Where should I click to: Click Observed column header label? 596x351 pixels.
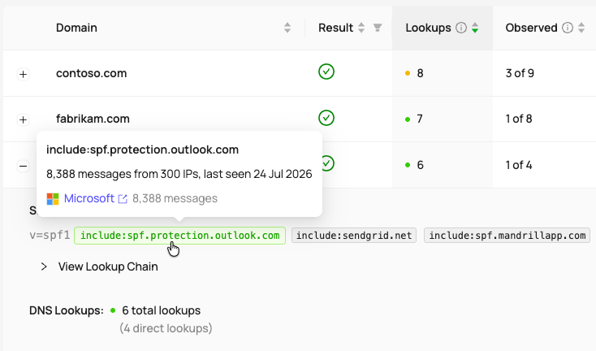point(531,28)
